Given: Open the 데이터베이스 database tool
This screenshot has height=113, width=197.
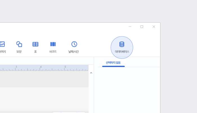Looking at the screenshot, I should 122,47.
